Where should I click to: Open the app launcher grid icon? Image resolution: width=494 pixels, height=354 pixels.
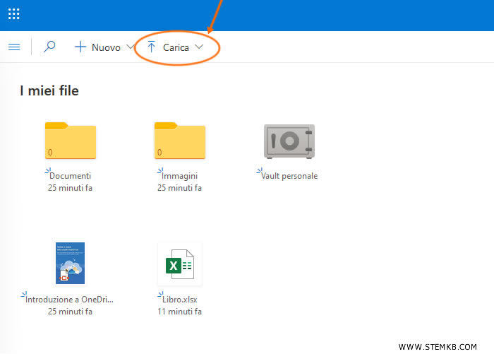tap(13, 14)
